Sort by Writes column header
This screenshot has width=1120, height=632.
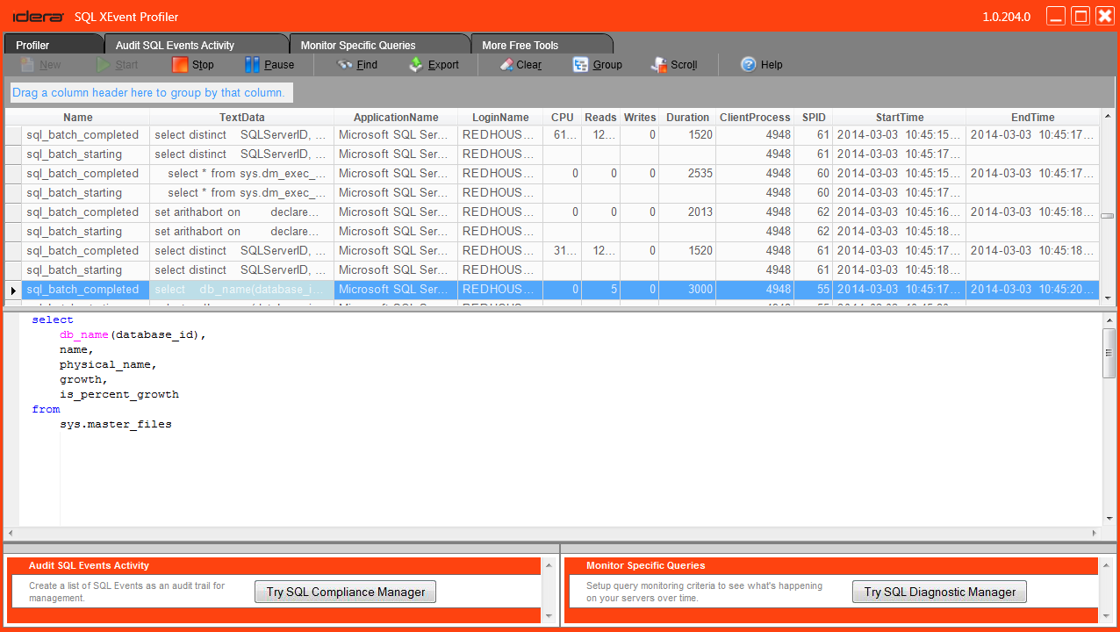pyautogui.click(x=640, y=118)
